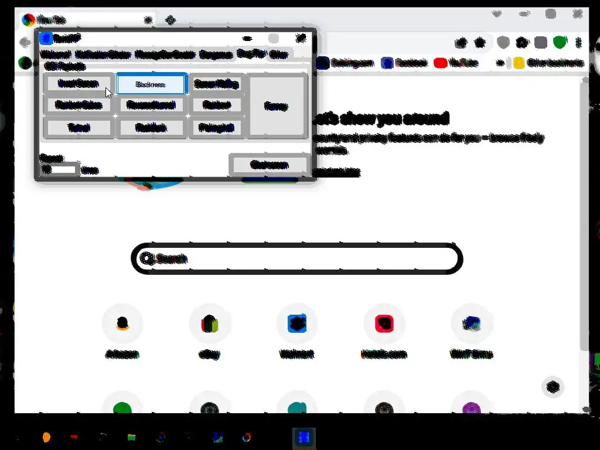
Task: Open the Hotels.com shortcut tile
Action: 384,332
